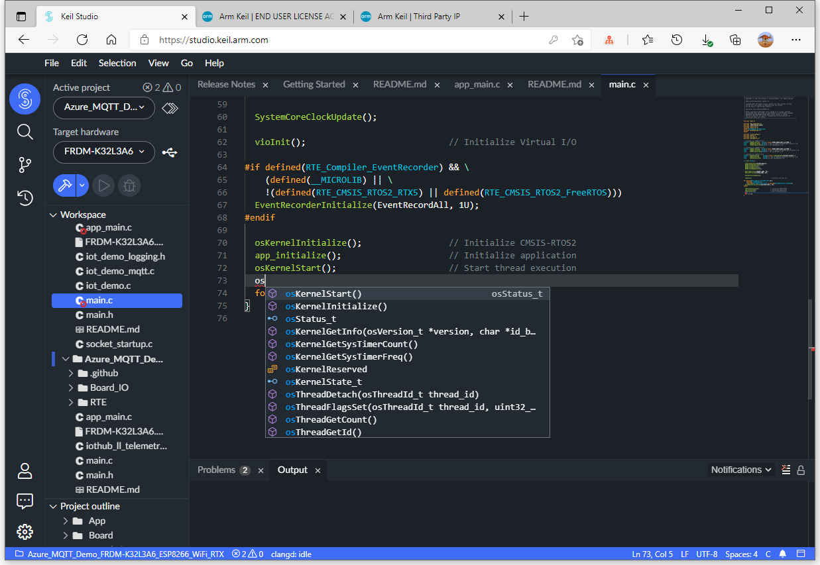
Task: Click the Run project play button
Action: click(103, 185)
